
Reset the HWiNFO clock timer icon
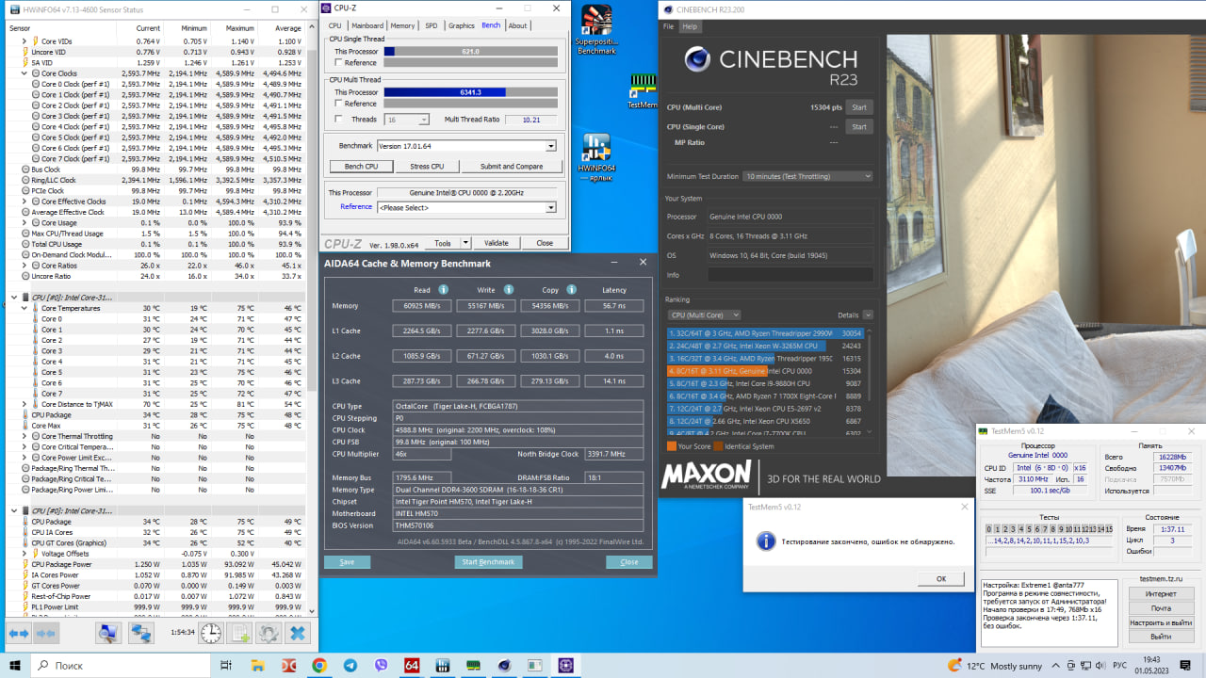[211, 634]
